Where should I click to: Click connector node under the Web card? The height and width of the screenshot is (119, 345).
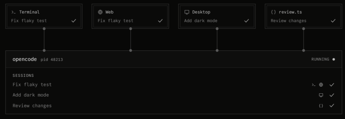click(131, 29)
